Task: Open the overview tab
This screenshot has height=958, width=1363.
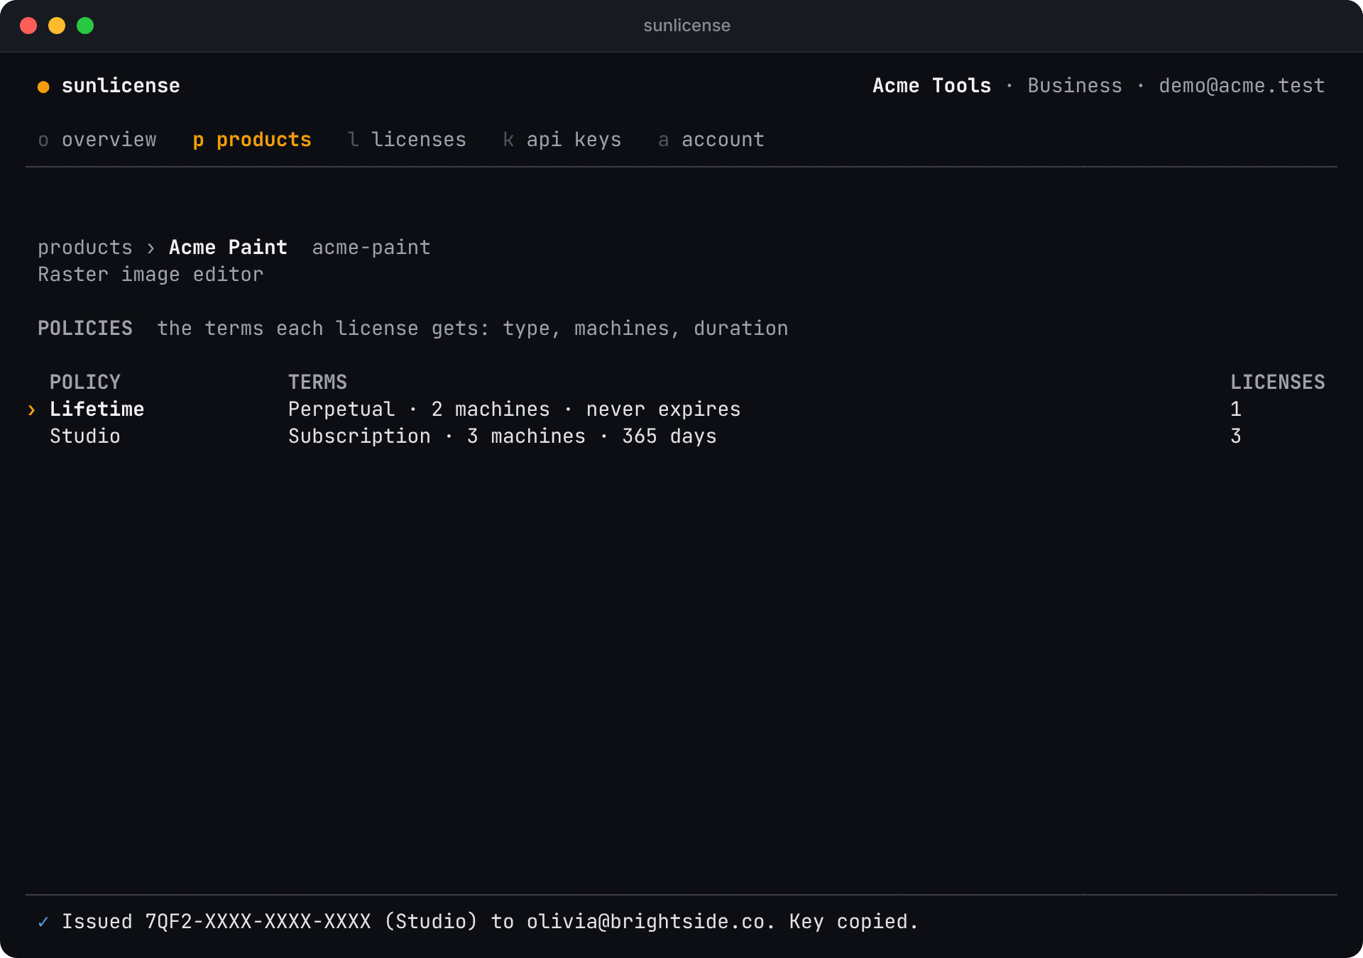Action: point(97,140)
